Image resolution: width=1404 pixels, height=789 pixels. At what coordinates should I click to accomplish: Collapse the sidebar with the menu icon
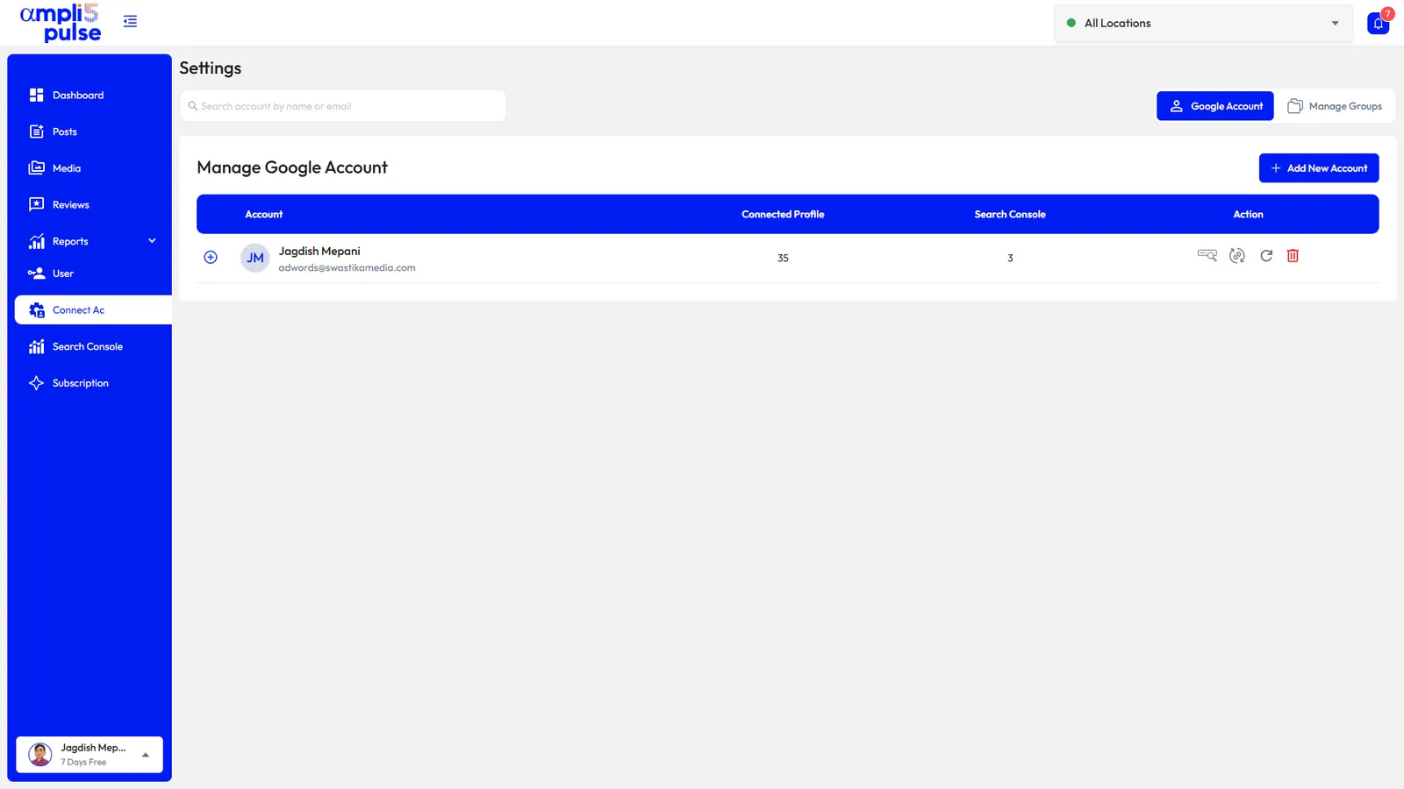(x=130, y=21)
